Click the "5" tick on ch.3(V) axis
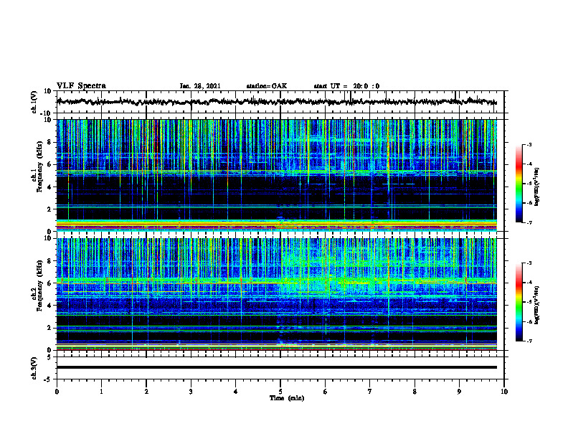This screenshot has height=439, width=568. (49, 357)
